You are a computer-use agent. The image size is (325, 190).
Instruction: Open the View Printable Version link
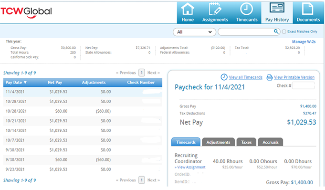pyautogui.click(x=294, y=77)
